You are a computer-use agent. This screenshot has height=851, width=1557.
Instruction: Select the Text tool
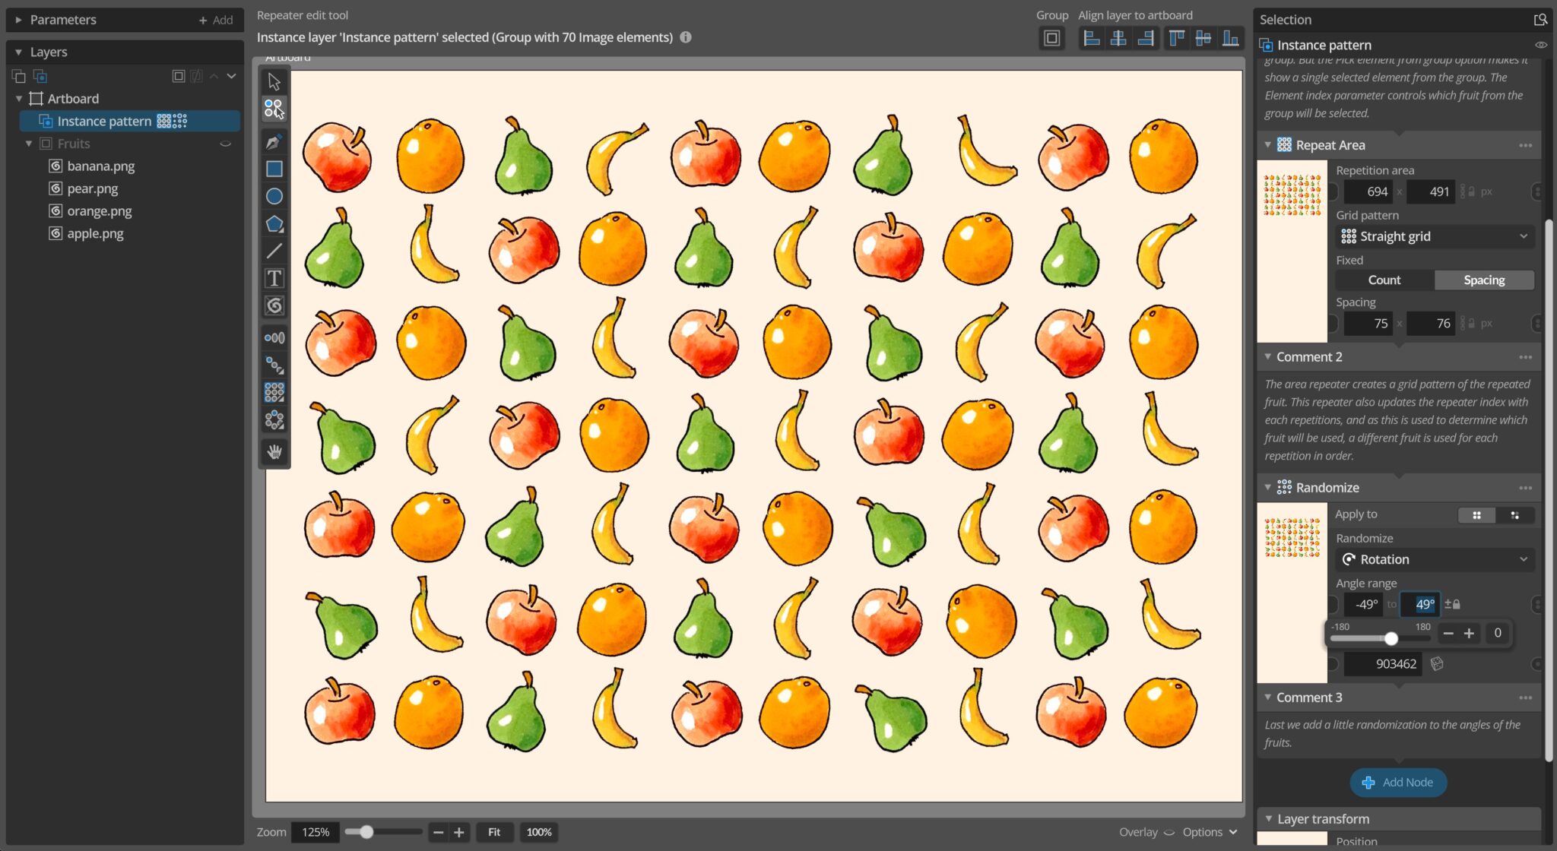tap(274, 277)
